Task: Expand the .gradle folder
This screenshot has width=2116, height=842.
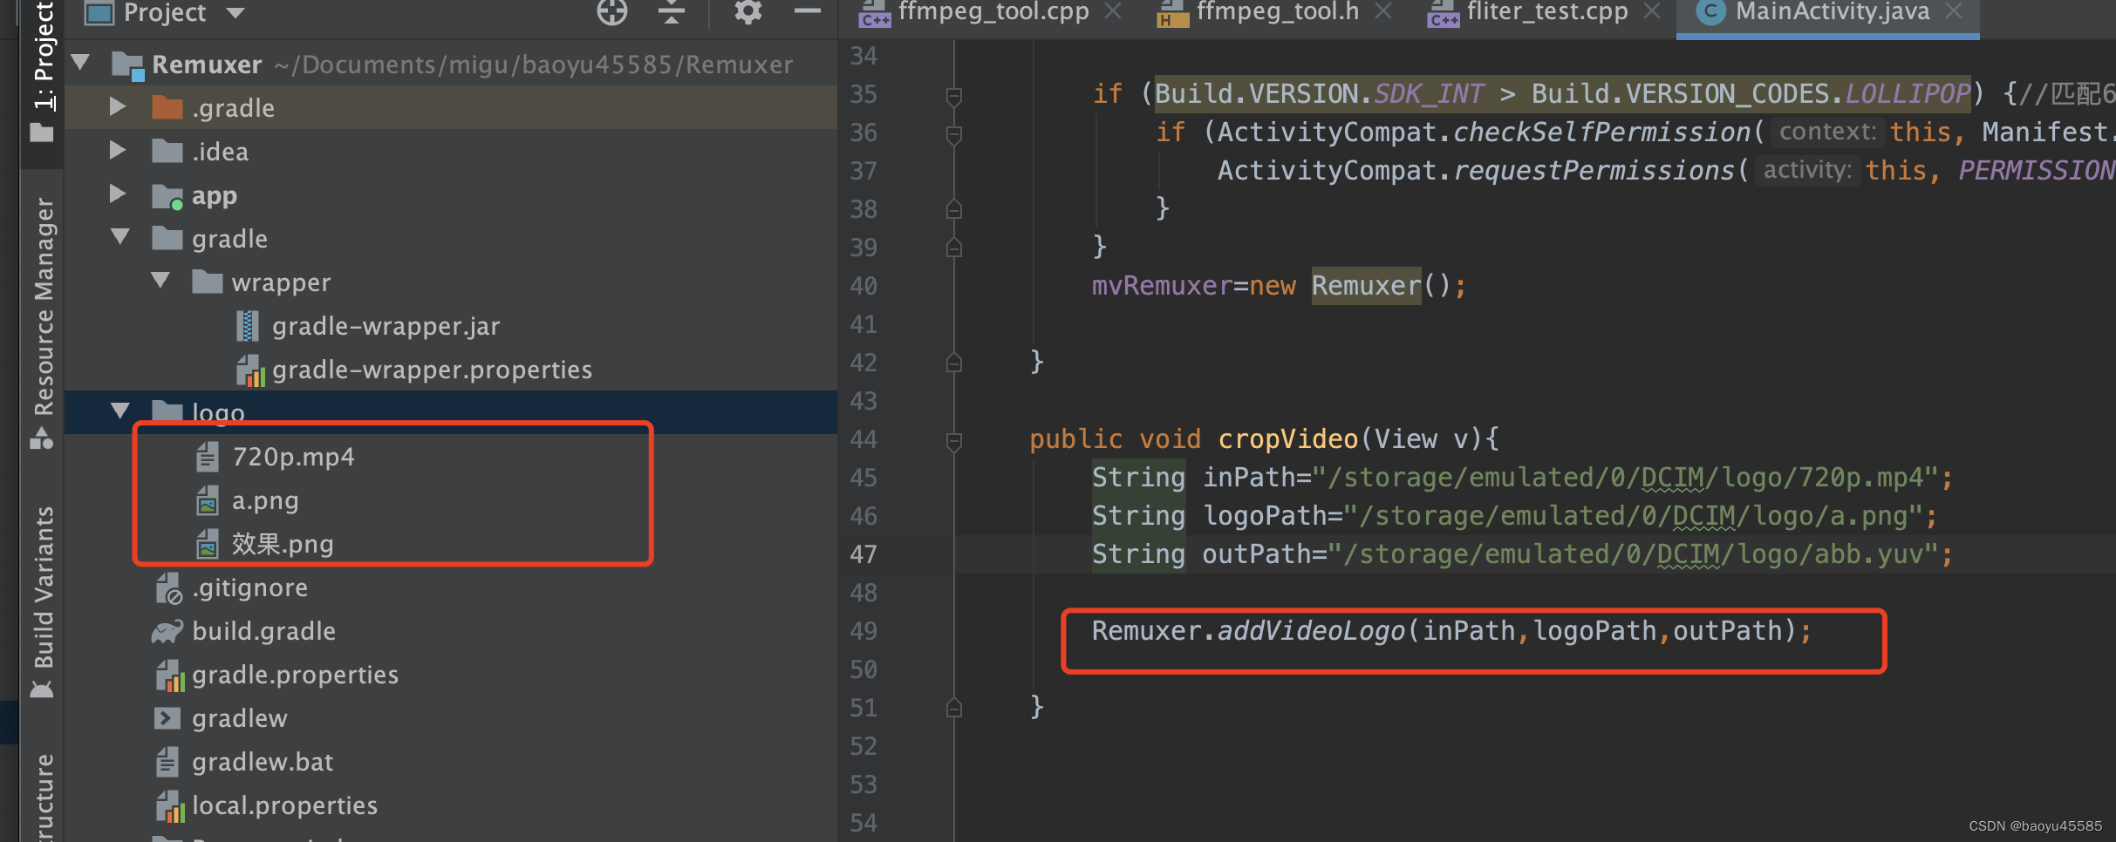Action: coord(118,107)
